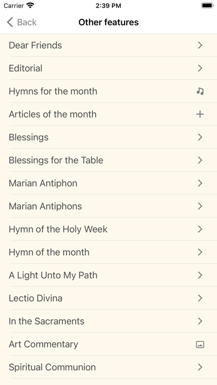Tap the picture icon beside Art Commentary
The width and height of the screenshot is (217, 385).
[200, 345]
